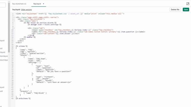Image resolution: width=191 pixels, height=107 pixels.
Task: Click the "tag": "section" line
Action: (x=28, y=52)
